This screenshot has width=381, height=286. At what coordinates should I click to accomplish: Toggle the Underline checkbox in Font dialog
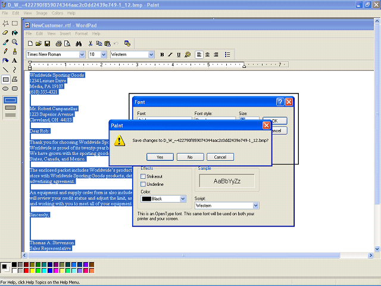(143, 184)
